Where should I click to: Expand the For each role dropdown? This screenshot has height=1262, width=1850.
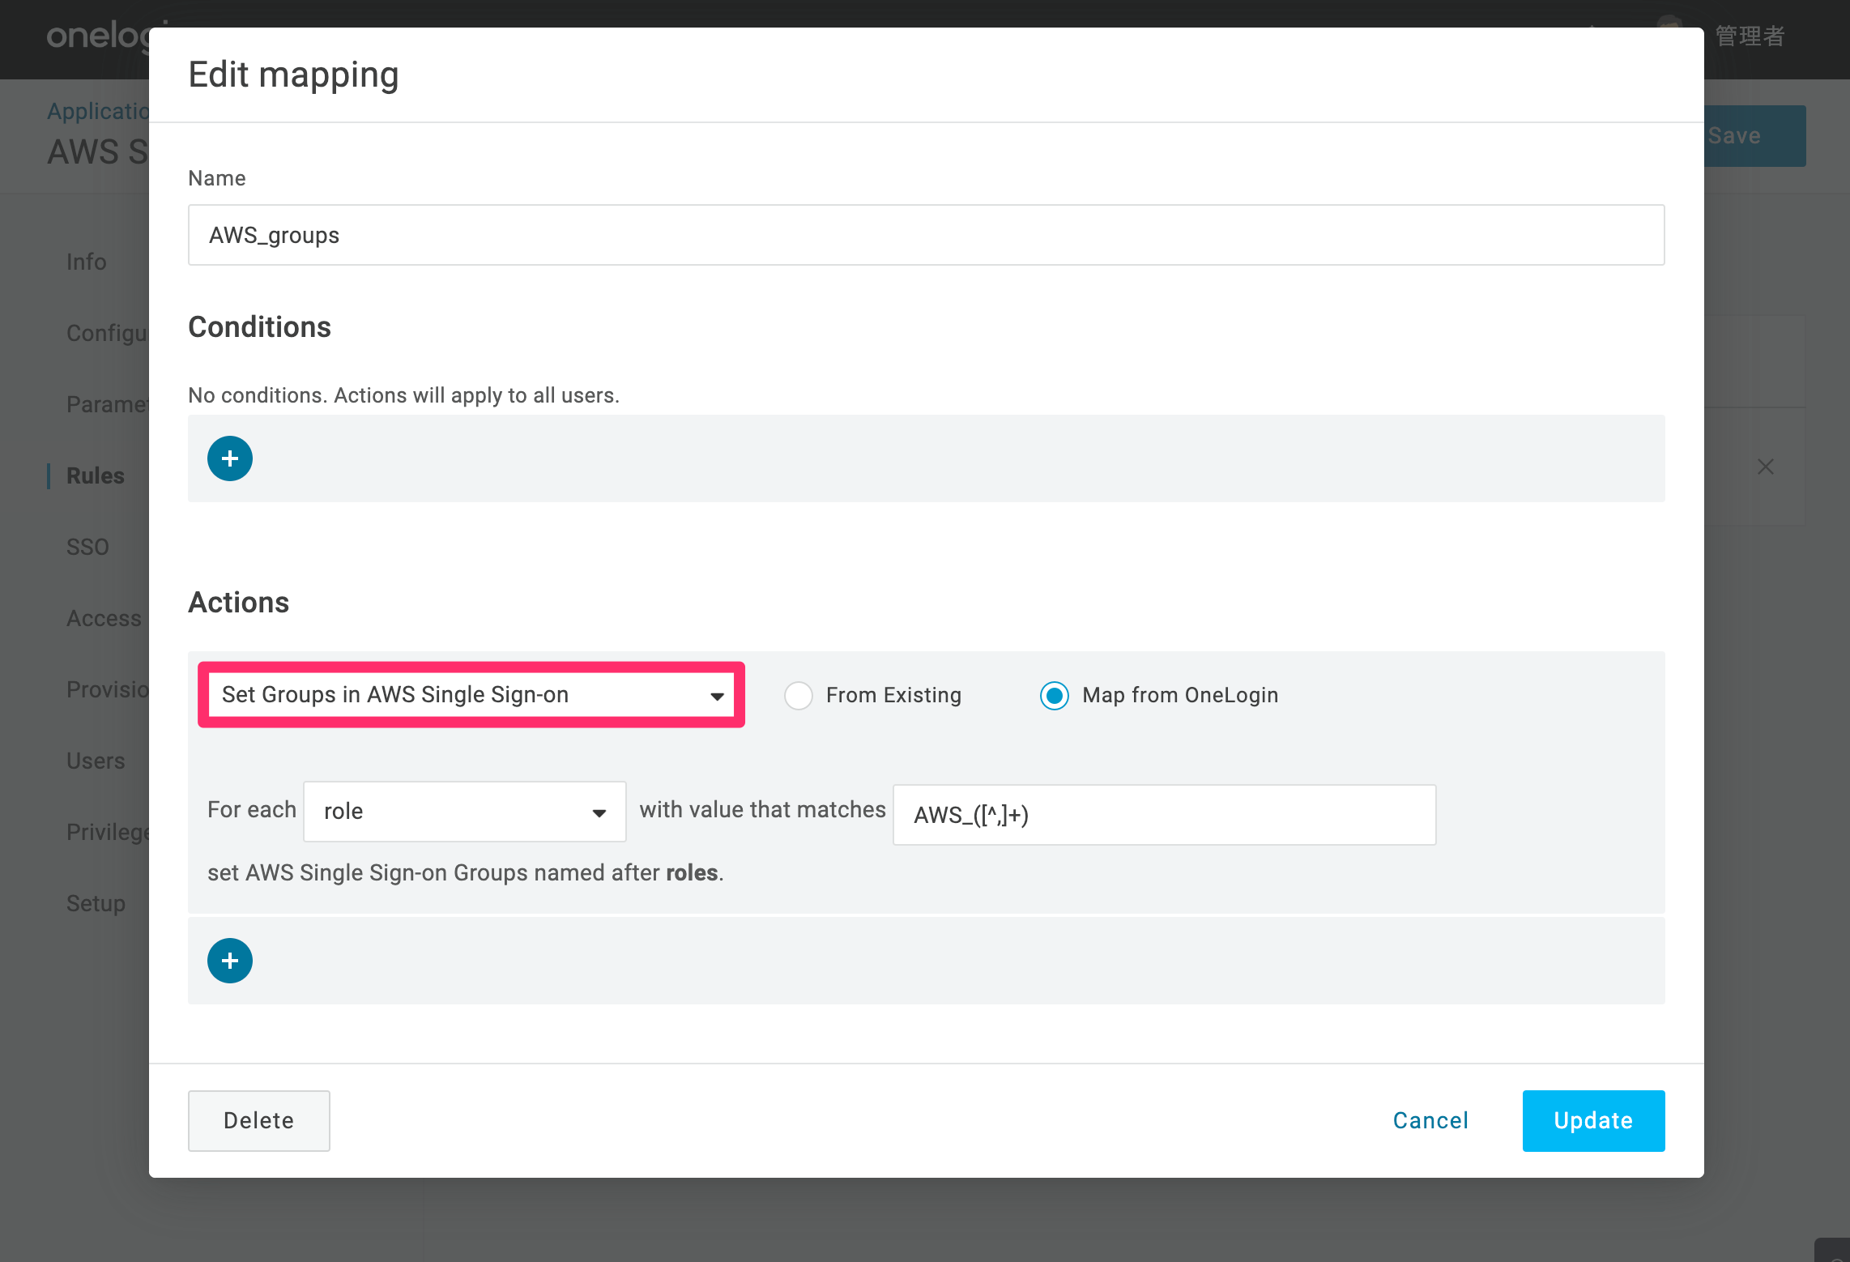click(465, 812)
